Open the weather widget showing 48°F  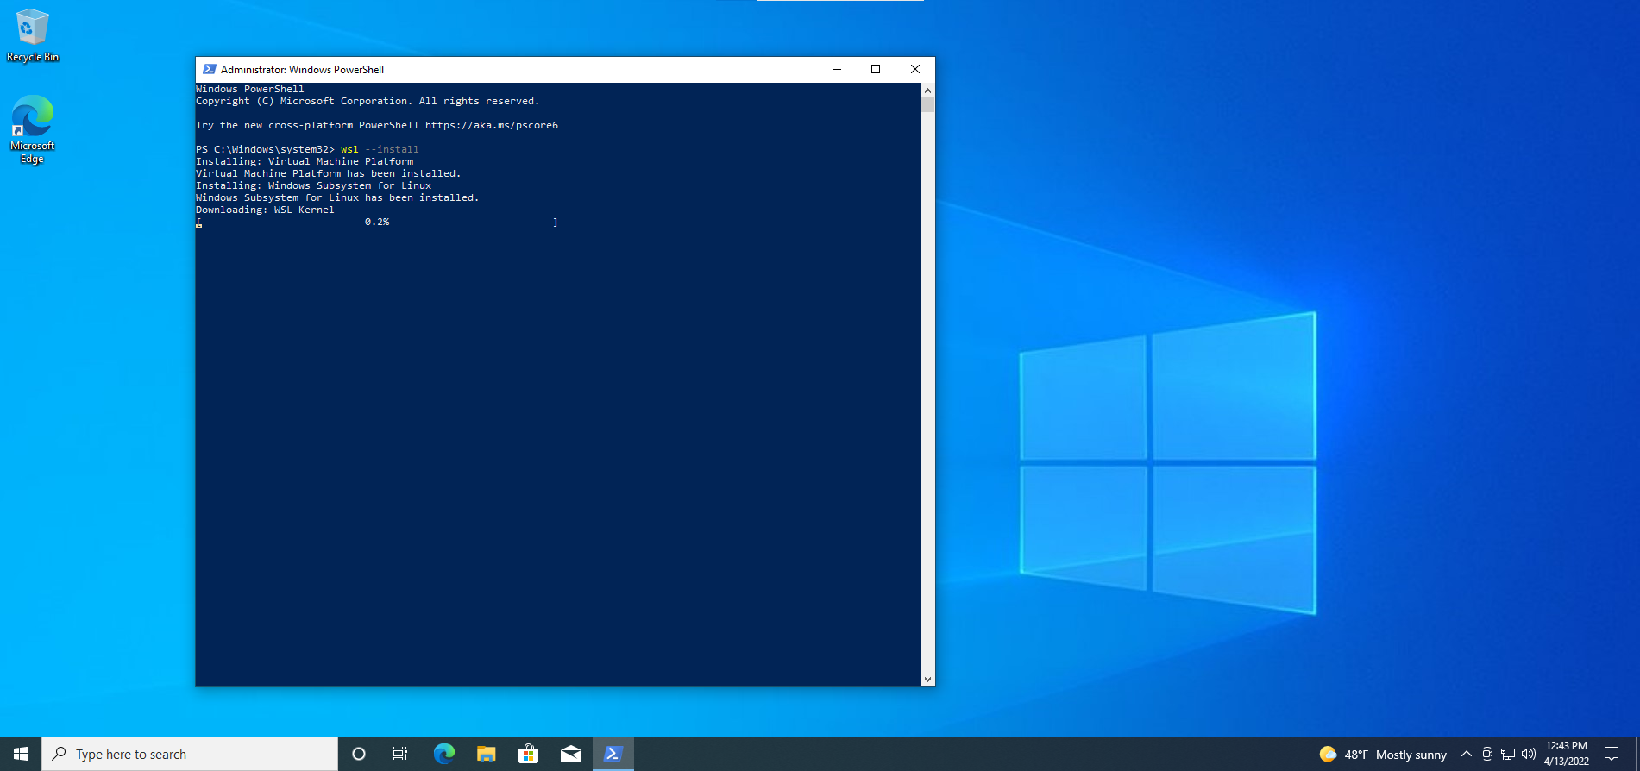[1383, 754]
